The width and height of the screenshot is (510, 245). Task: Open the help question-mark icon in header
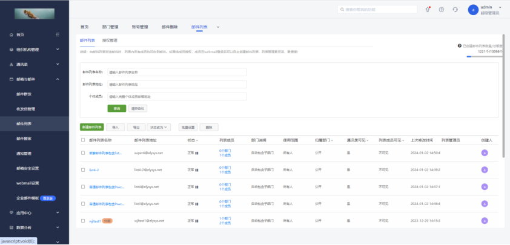click(442, 10)
